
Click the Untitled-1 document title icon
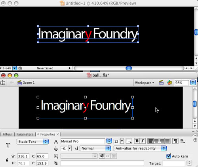point(62,3)
